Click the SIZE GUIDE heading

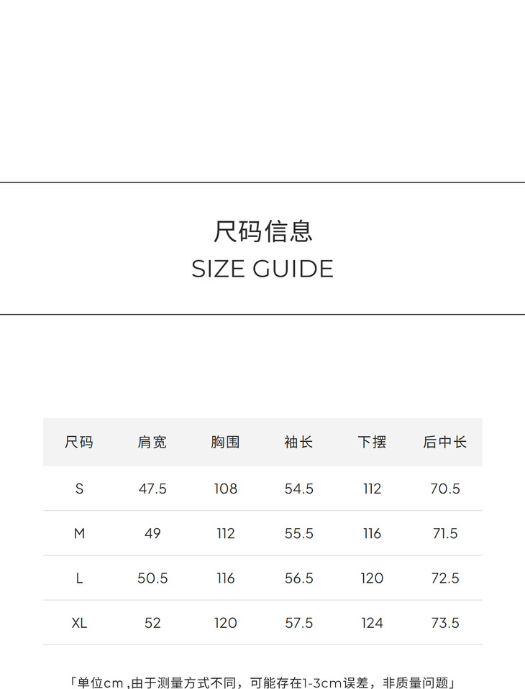[262, 269]
